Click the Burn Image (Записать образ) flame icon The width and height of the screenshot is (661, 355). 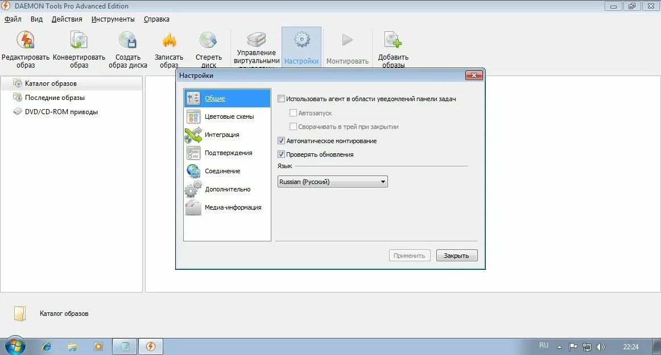pos(169,40)
